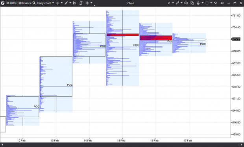Expand the drawing tools dropdown arrow
244x147 pixels.
(x=70, y=3)
